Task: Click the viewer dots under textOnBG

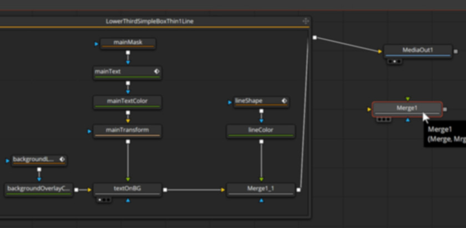Action: pos(104,200)
